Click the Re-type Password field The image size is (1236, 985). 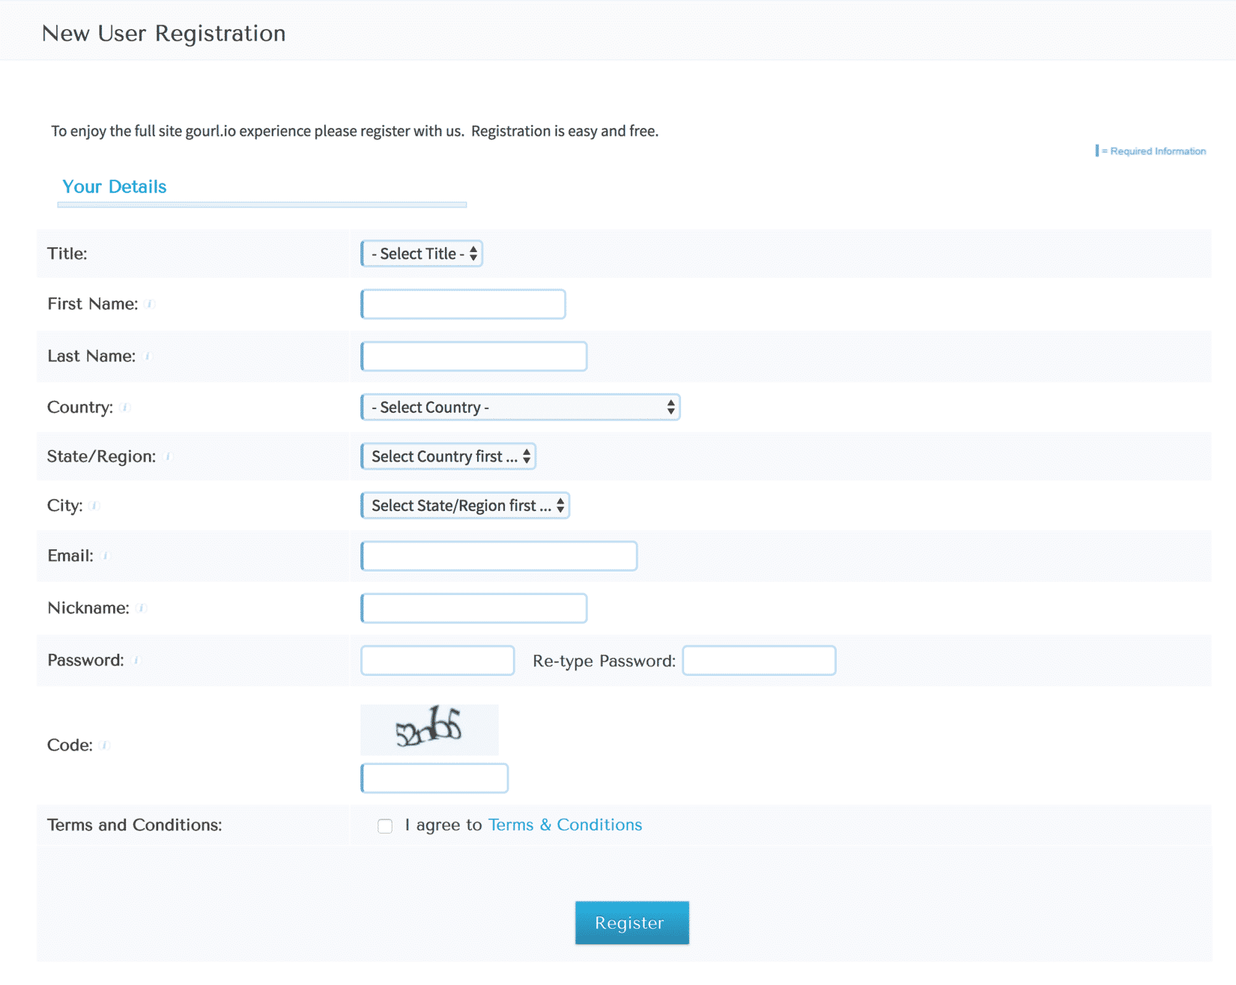point(759,661)
